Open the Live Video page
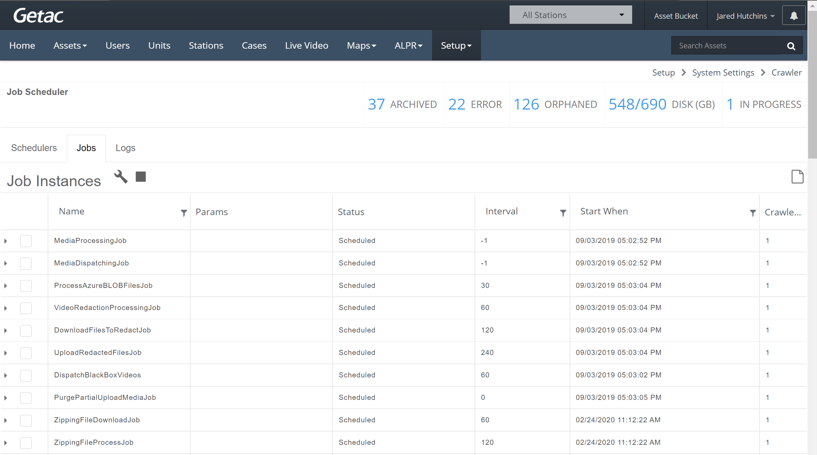817x455 pixels. [x=306, y=46]
